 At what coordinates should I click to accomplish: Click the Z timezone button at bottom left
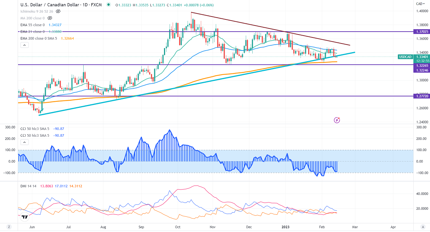[9, 227]
